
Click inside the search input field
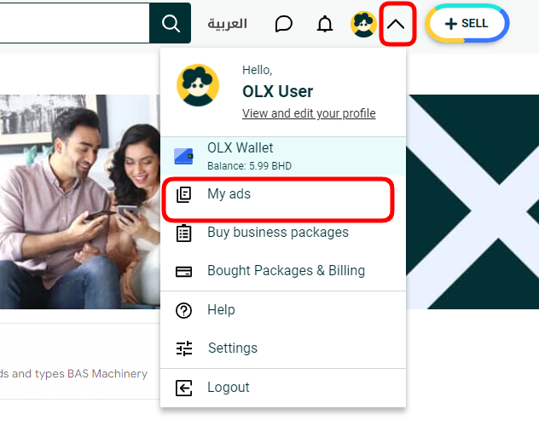click(x=74, y=23)
